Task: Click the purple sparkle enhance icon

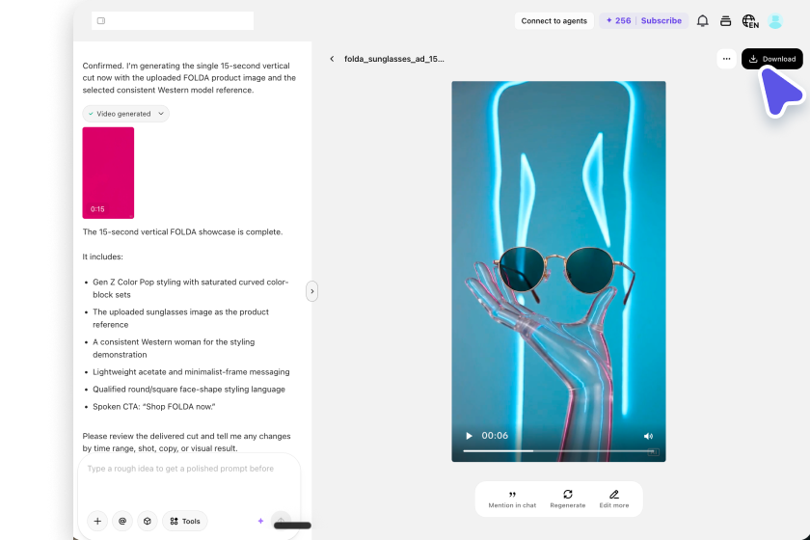Action: [260, 521]
